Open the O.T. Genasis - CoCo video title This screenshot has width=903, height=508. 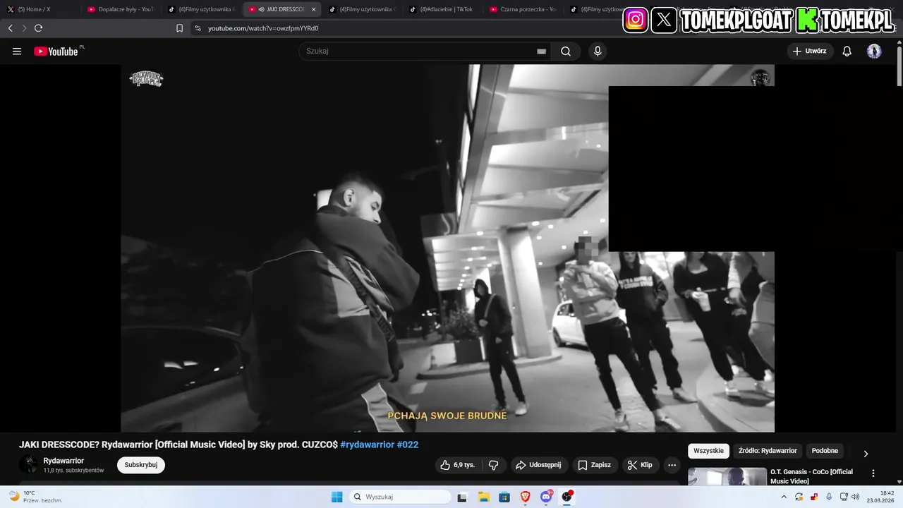(811, 476)
